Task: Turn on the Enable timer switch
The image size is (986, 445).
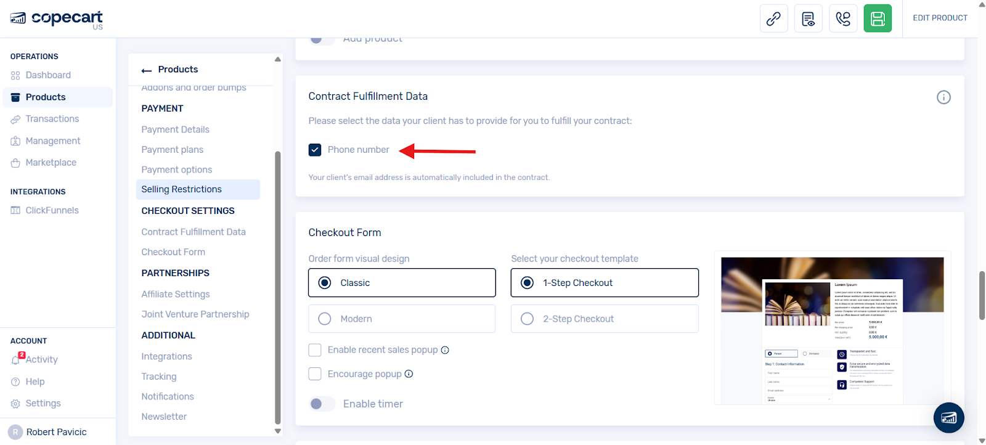Action: click(322, 404)
